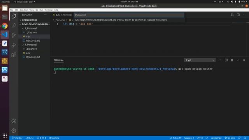Open the Accounts menu icon
The width and height of the screenshot is (249, 140).
[14, 121]
